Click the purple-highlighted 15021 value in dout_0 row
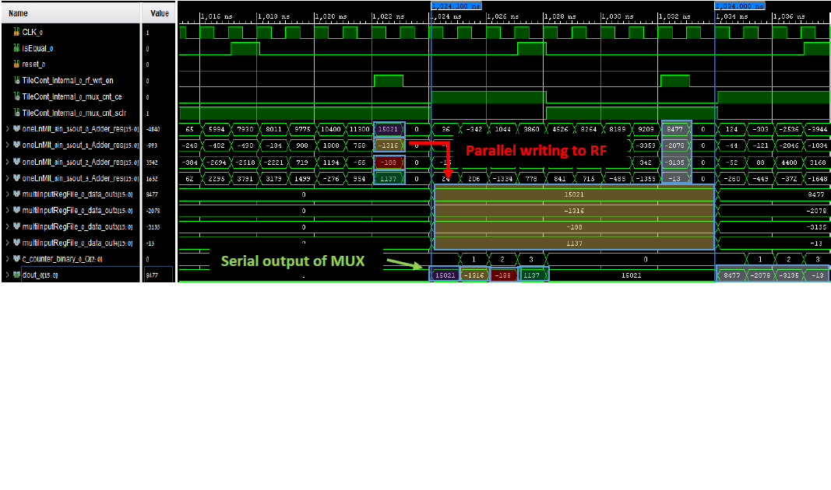 tap(444, 275)
